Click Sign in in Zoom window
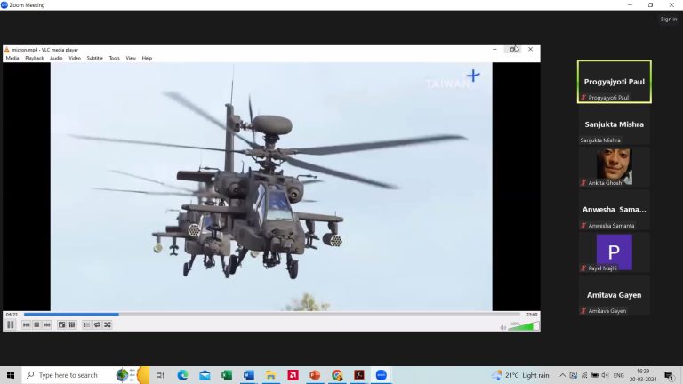 coord(669,20)
